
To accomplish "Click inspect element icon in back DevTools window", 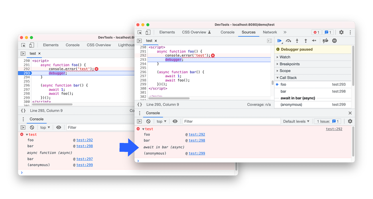I will [x=23, y=45].
